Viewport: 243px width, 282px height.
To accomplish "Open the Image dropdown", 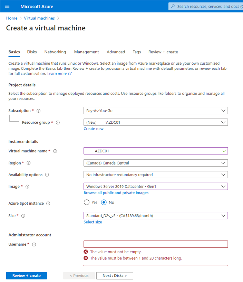I will 156,186.
